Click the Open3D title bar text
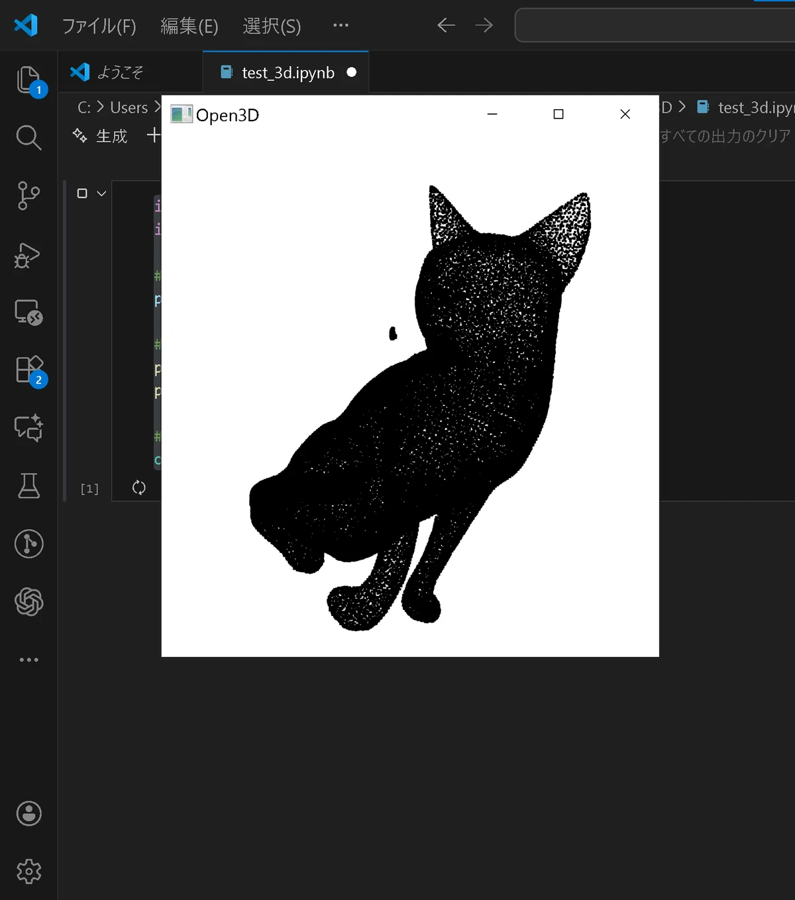The height and width of the screenshot is (900, 795). 227,115
